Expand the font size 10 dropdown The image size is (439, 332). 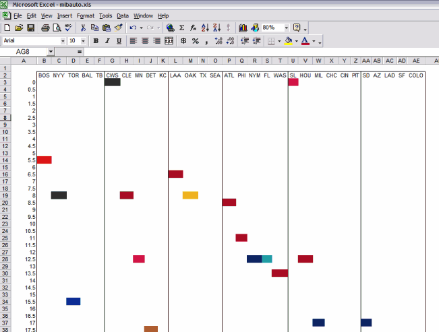pos(83,41)
